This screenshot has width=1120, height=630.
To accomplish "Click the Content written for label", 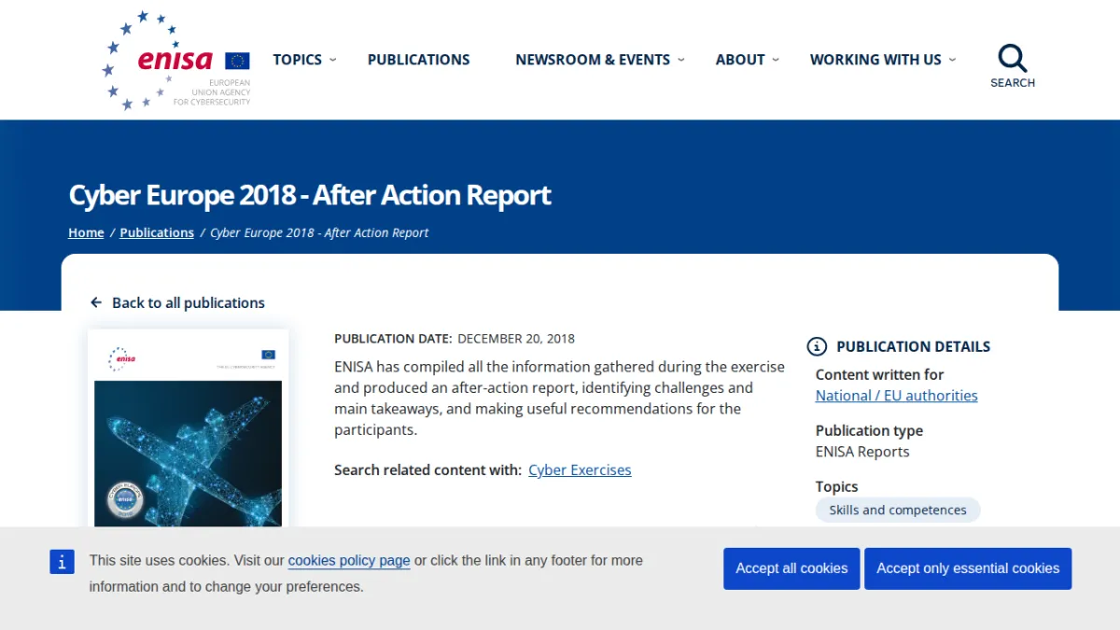I will [x=880, y=374].
